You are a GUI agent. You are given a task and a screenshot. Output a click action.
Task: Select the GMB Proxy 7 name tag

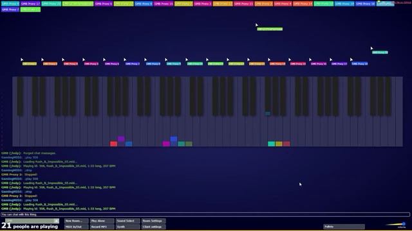pos(10,10)
